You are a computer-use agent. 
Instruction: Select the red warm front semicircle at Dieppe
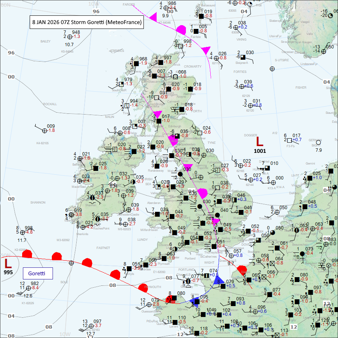coord(242,270)
